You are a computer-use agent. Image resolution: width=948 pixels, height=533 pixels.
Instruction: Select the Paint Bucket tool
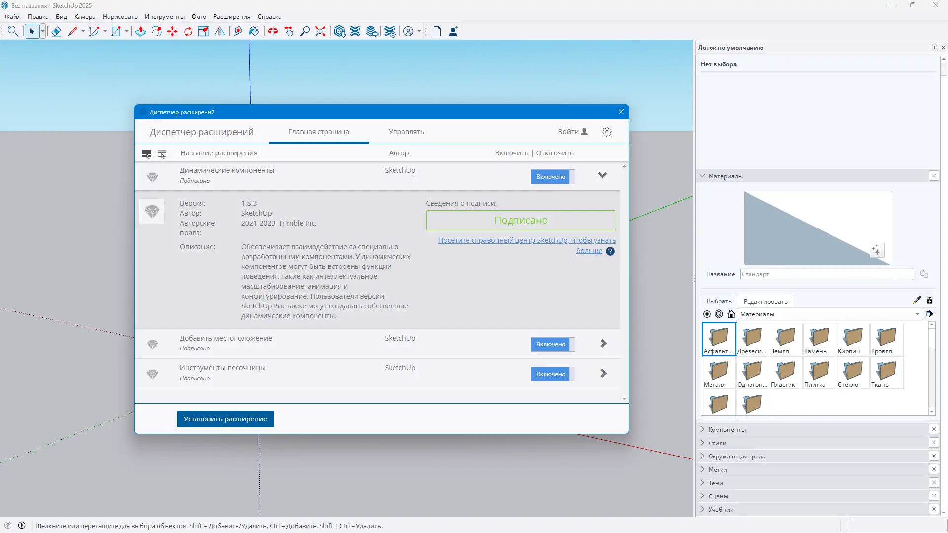tap(254, 32)
